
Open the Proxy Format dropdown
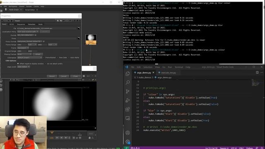tap(29, 41)
